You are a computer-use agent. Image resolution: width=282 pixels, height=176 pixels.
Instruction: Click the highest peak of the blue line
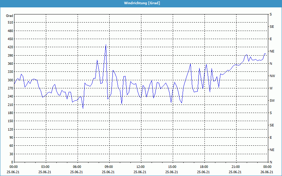[x=106, y=45]
